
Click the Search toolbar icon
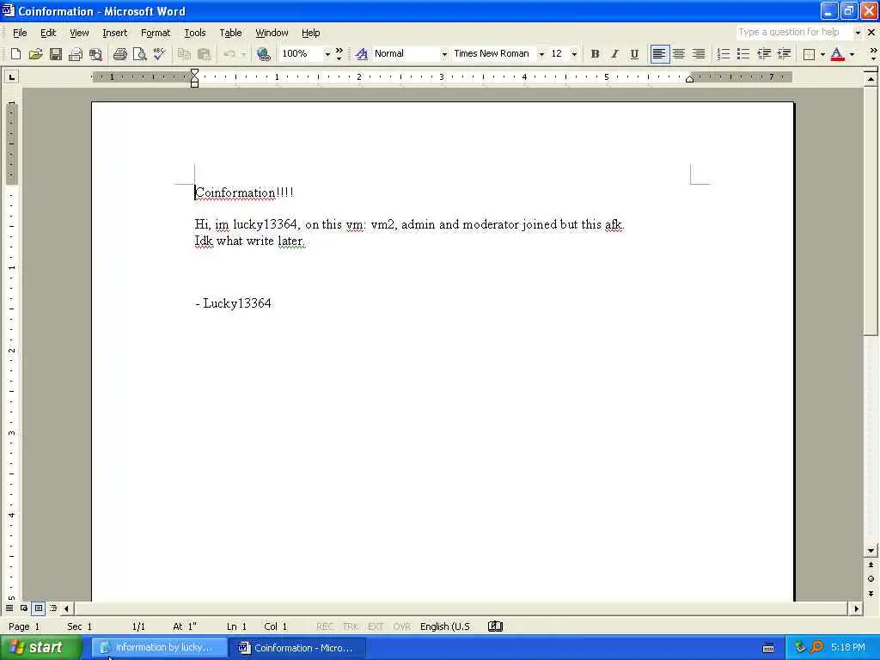point(96,54)
